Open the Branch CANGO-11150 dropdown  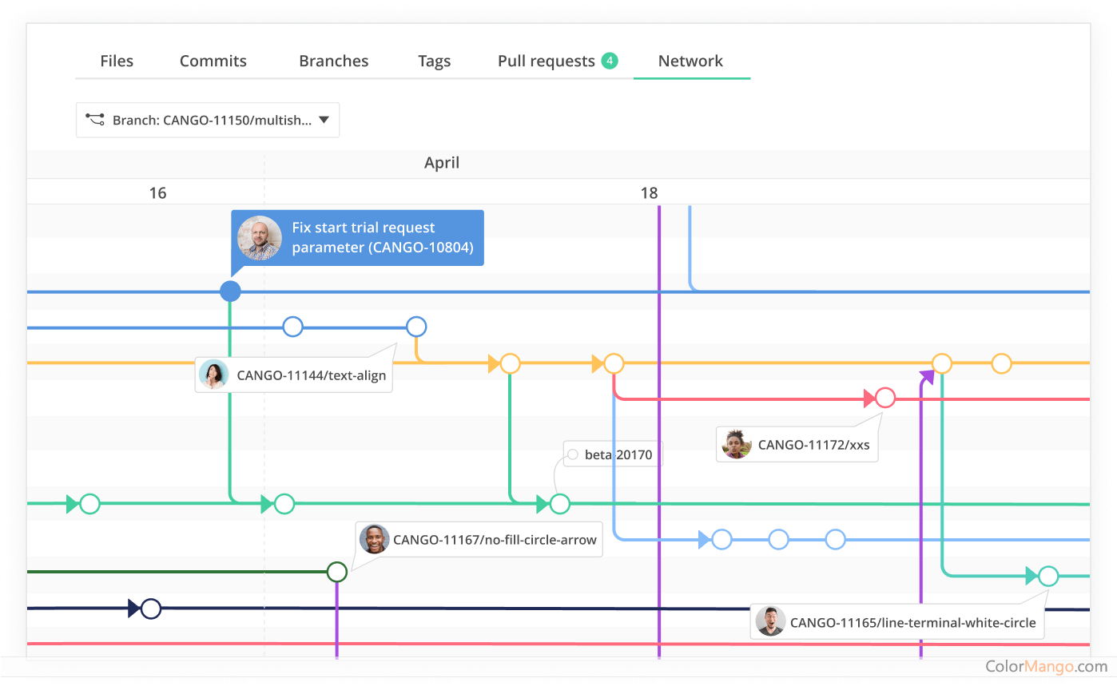[208, 120]
